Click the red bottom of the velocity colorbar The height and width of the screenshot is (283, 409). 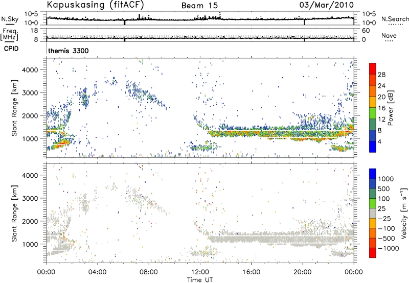click(x=373, y=253)
